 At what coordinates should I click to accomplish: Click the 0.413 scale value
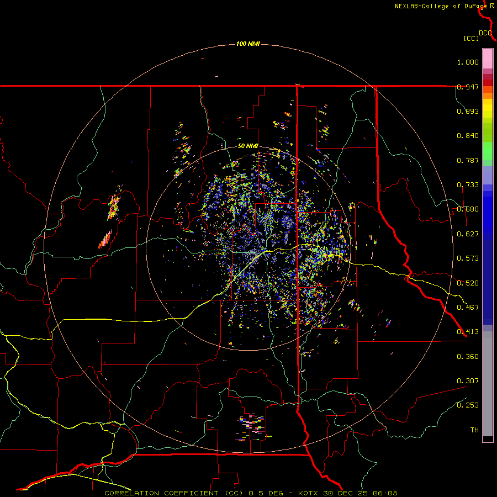pos(468,332)
